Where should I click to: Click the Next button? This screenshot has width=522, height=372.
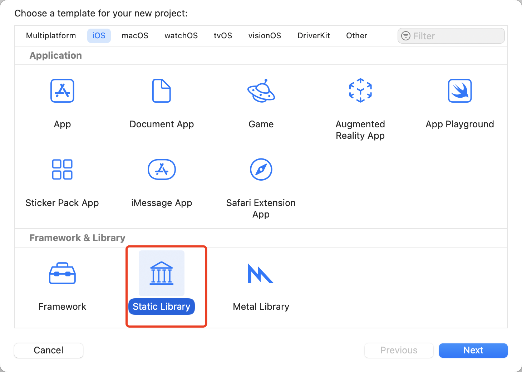473,351
